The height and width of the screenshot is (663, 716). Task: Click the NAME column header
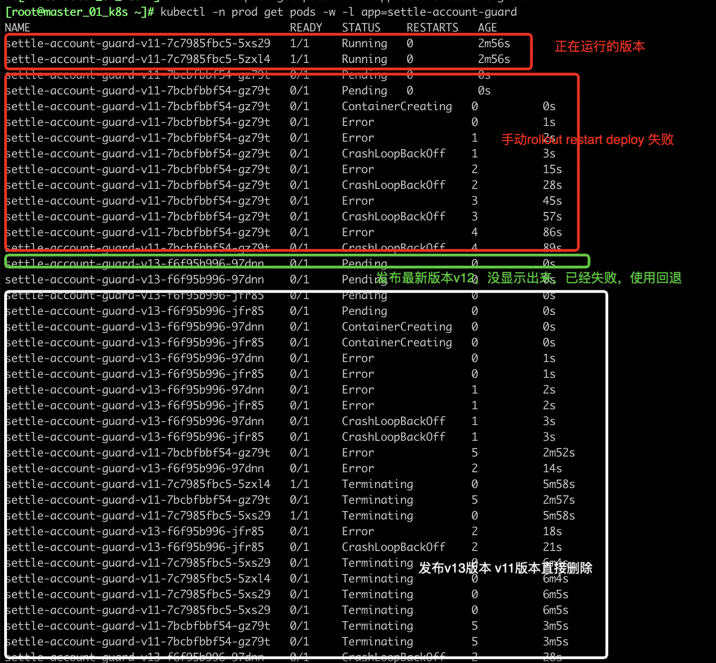17,28
